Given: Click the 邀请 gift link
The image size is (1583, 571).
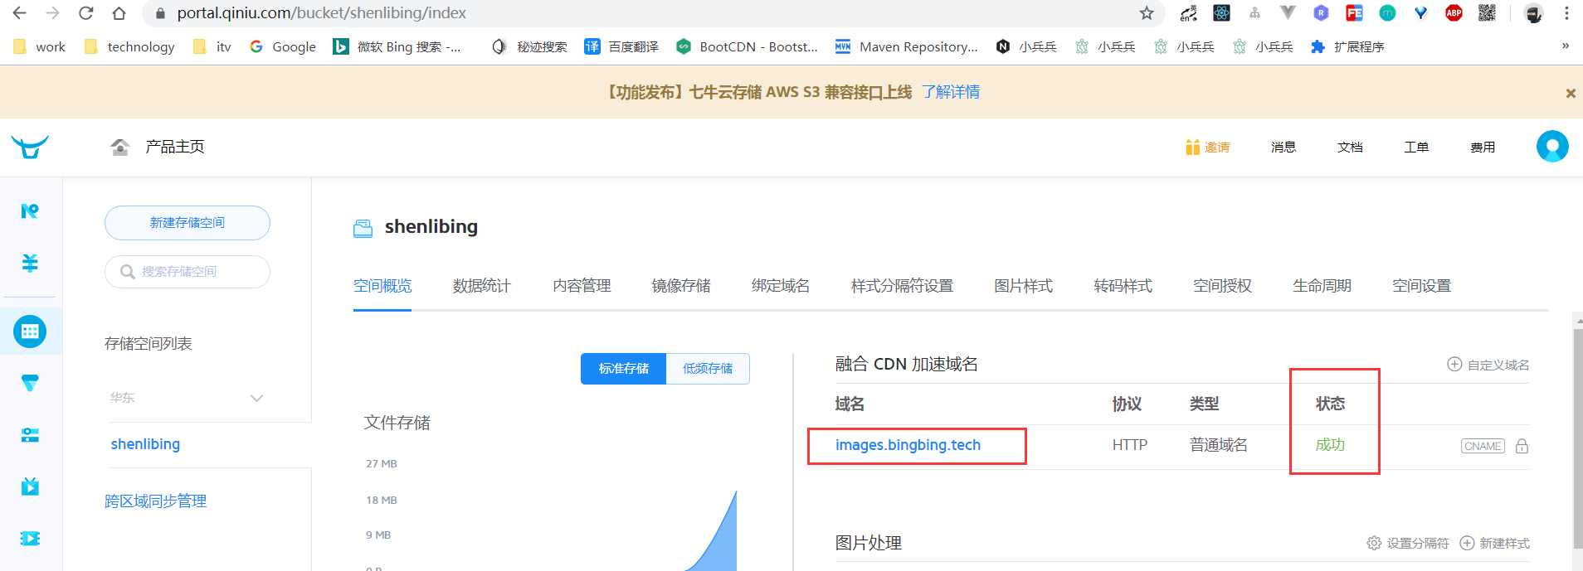Looking at the screenshot, I should pyautogui.click(x=1207, y=147).
